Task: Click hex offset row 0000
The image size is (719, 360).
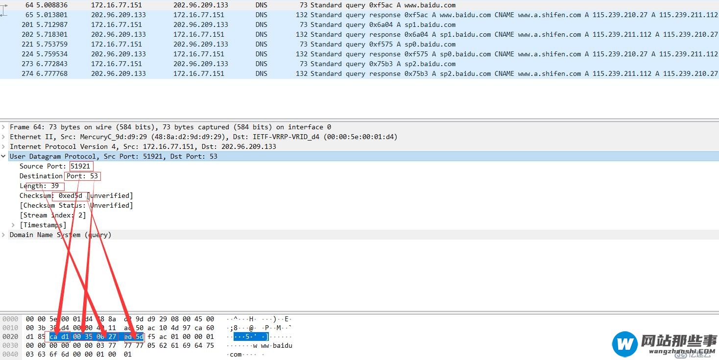Action: pos(10,319)
